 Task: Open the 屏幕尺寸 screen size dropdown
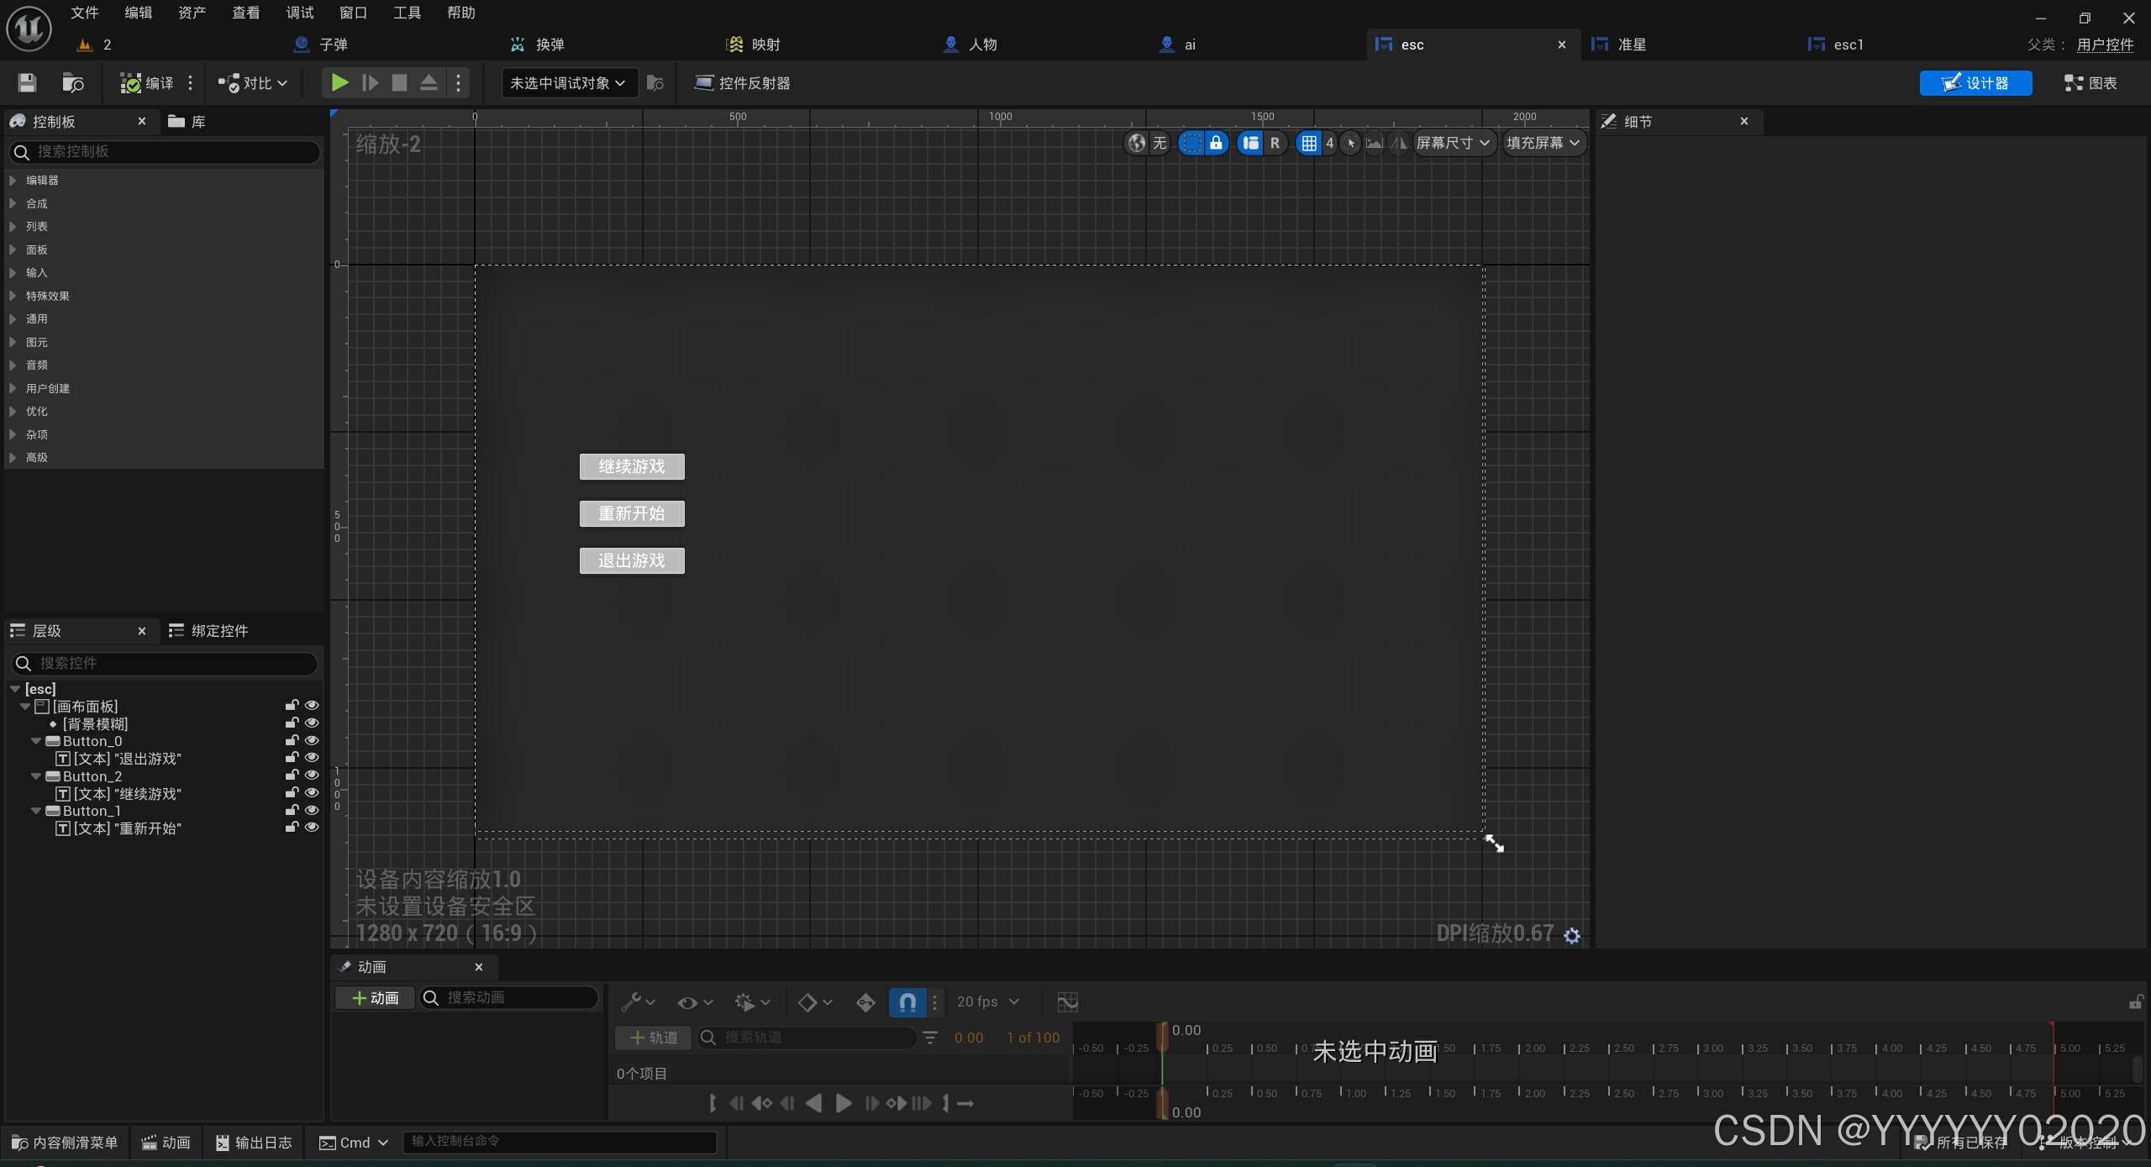[1453, 143]
